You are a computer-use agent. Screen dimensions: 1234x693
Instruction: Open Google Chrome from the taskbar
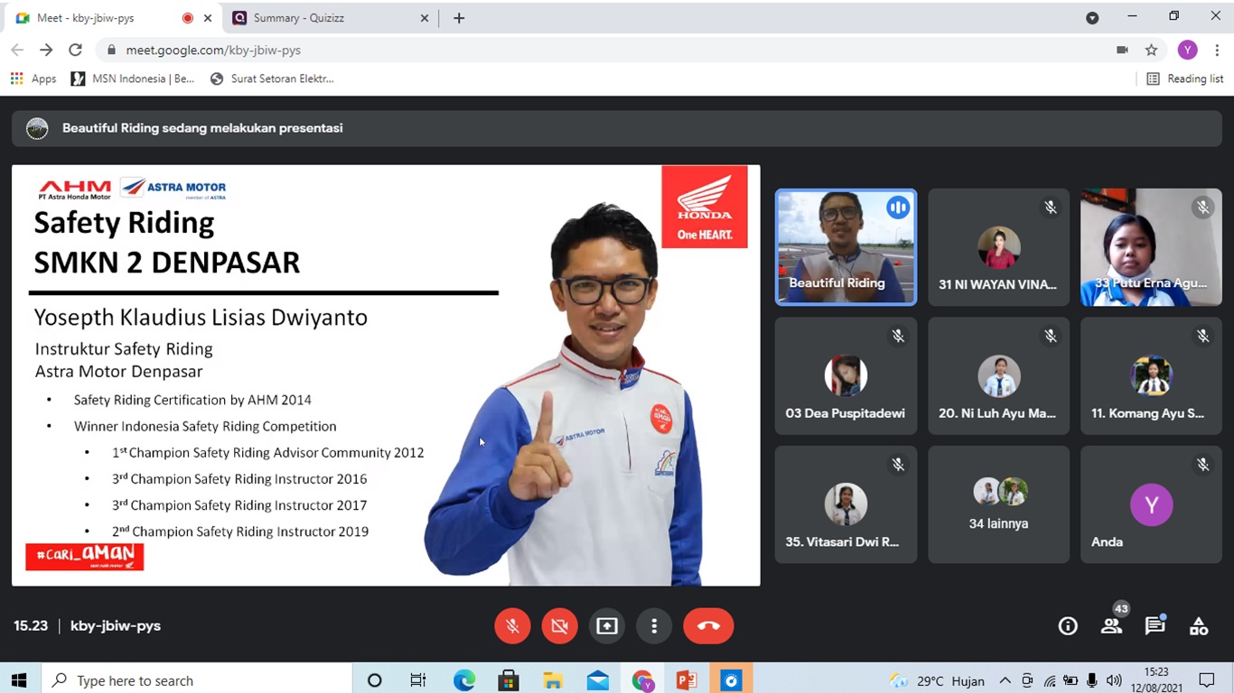click(642, 680)
